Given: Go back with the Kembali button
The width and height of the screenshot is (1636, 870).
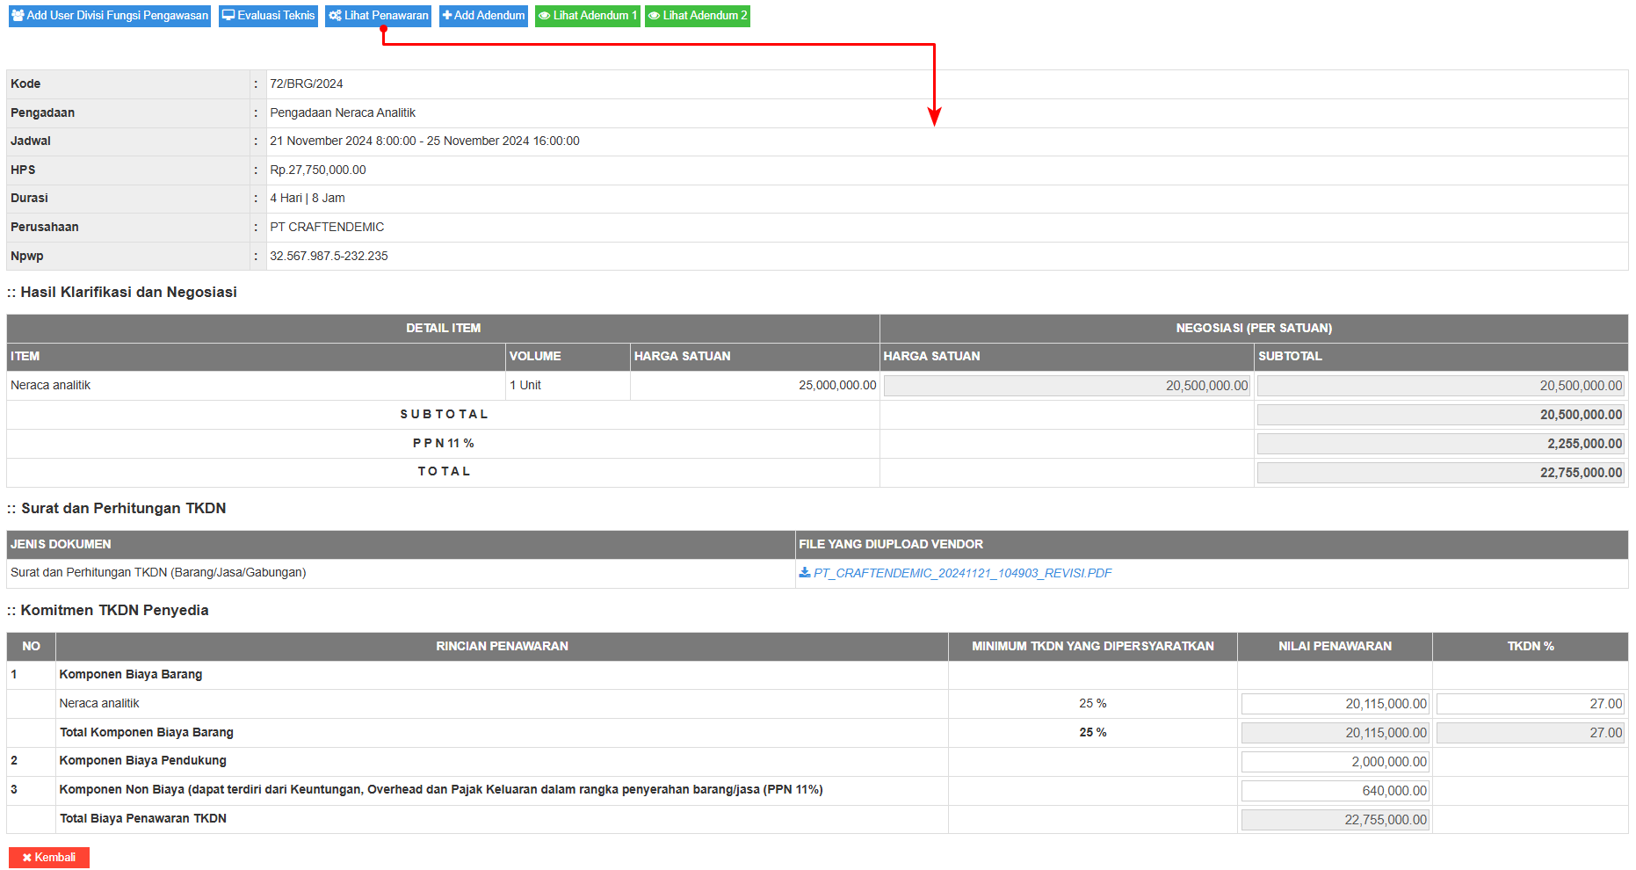Looking at the screenshot, I should [x=49, y=858].
